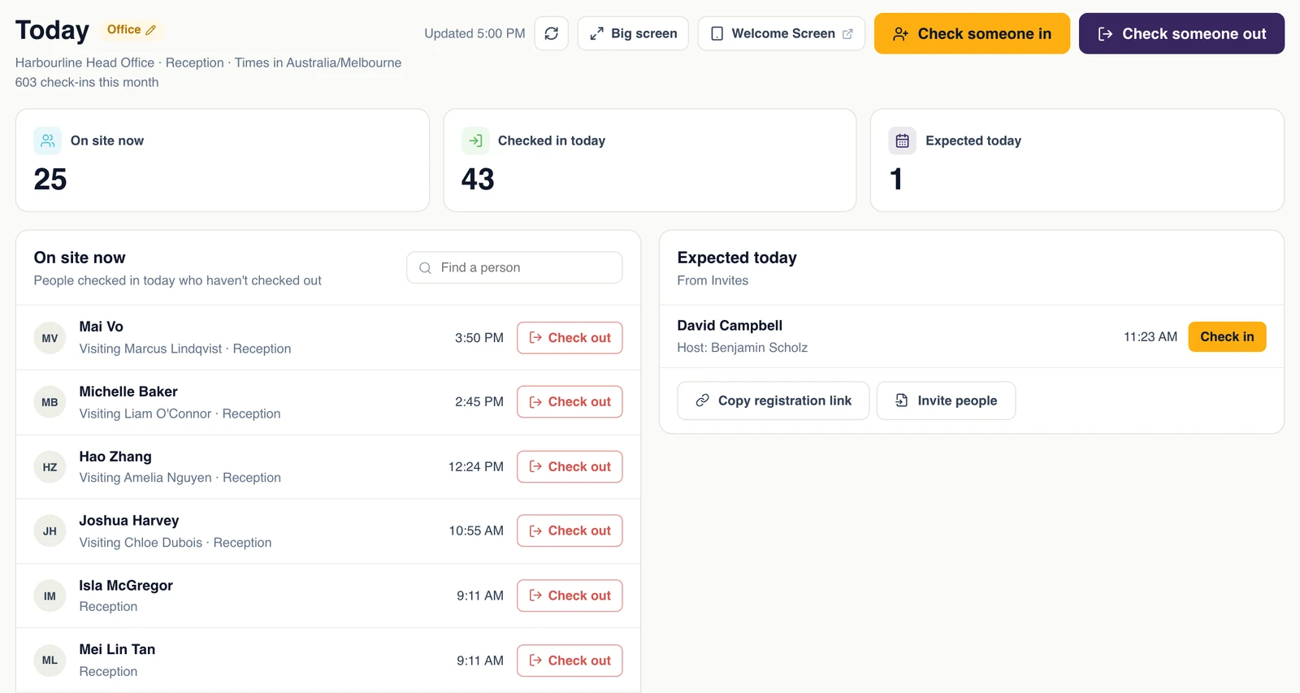
Task: Check out Joshua Harvey
Action: (570, 531)
